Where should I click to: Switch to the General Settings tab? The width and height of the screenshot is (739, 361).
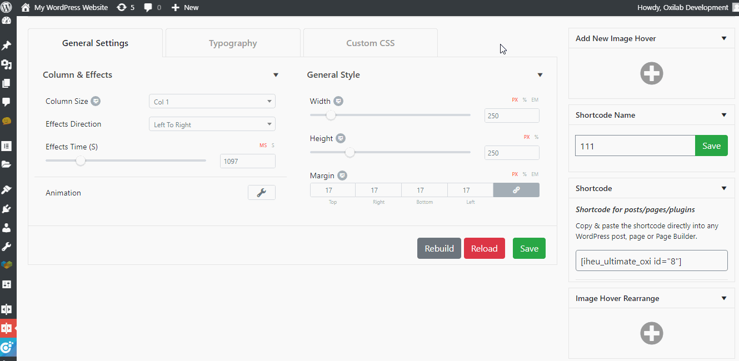coord(95,43)
